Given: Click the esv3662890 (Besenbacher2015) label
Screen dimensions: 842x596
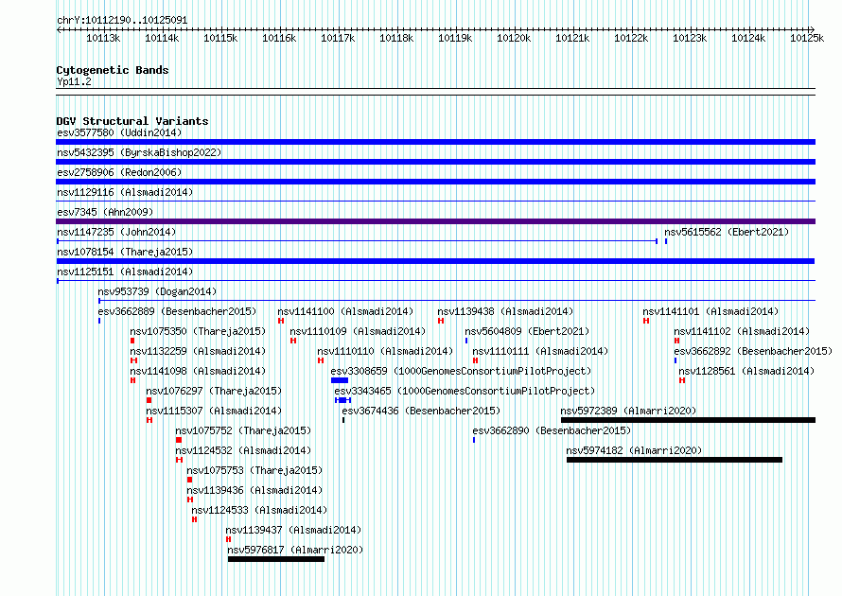Looking at the screenshot, I should 552,430.
